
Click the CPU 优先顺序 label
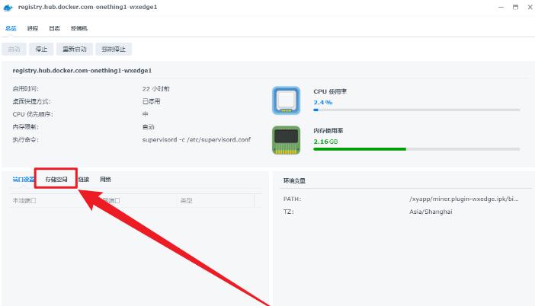click(x=33, y=114)
